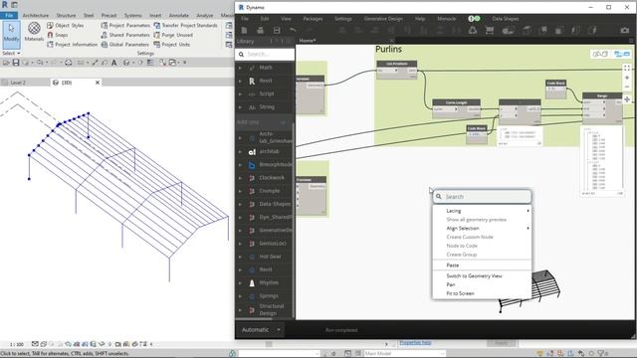The image size is (637, 358).
Task: Click zoom in plus on Dynamo canvas
Action: click(627, 78)
